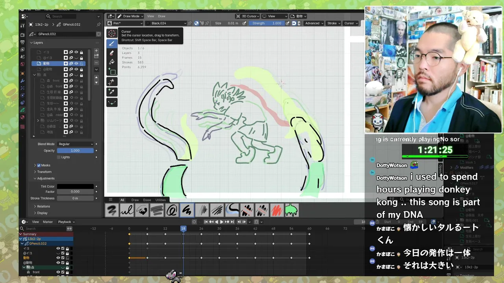This screenshot has height=283, width=504.
Task: Select the Draw brush tool
Action: pyautogui.click(x=112, y=44)
